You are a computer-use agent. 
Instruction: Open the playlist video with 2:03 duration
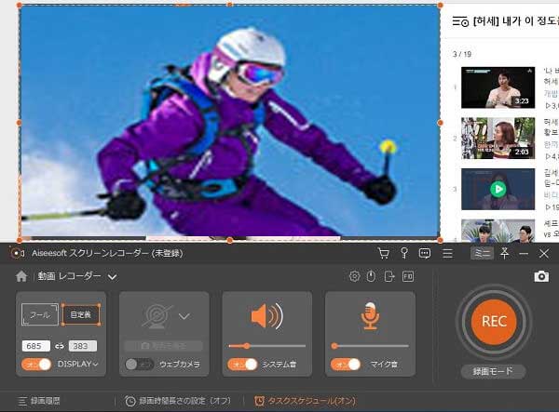(x=498, y=138)
